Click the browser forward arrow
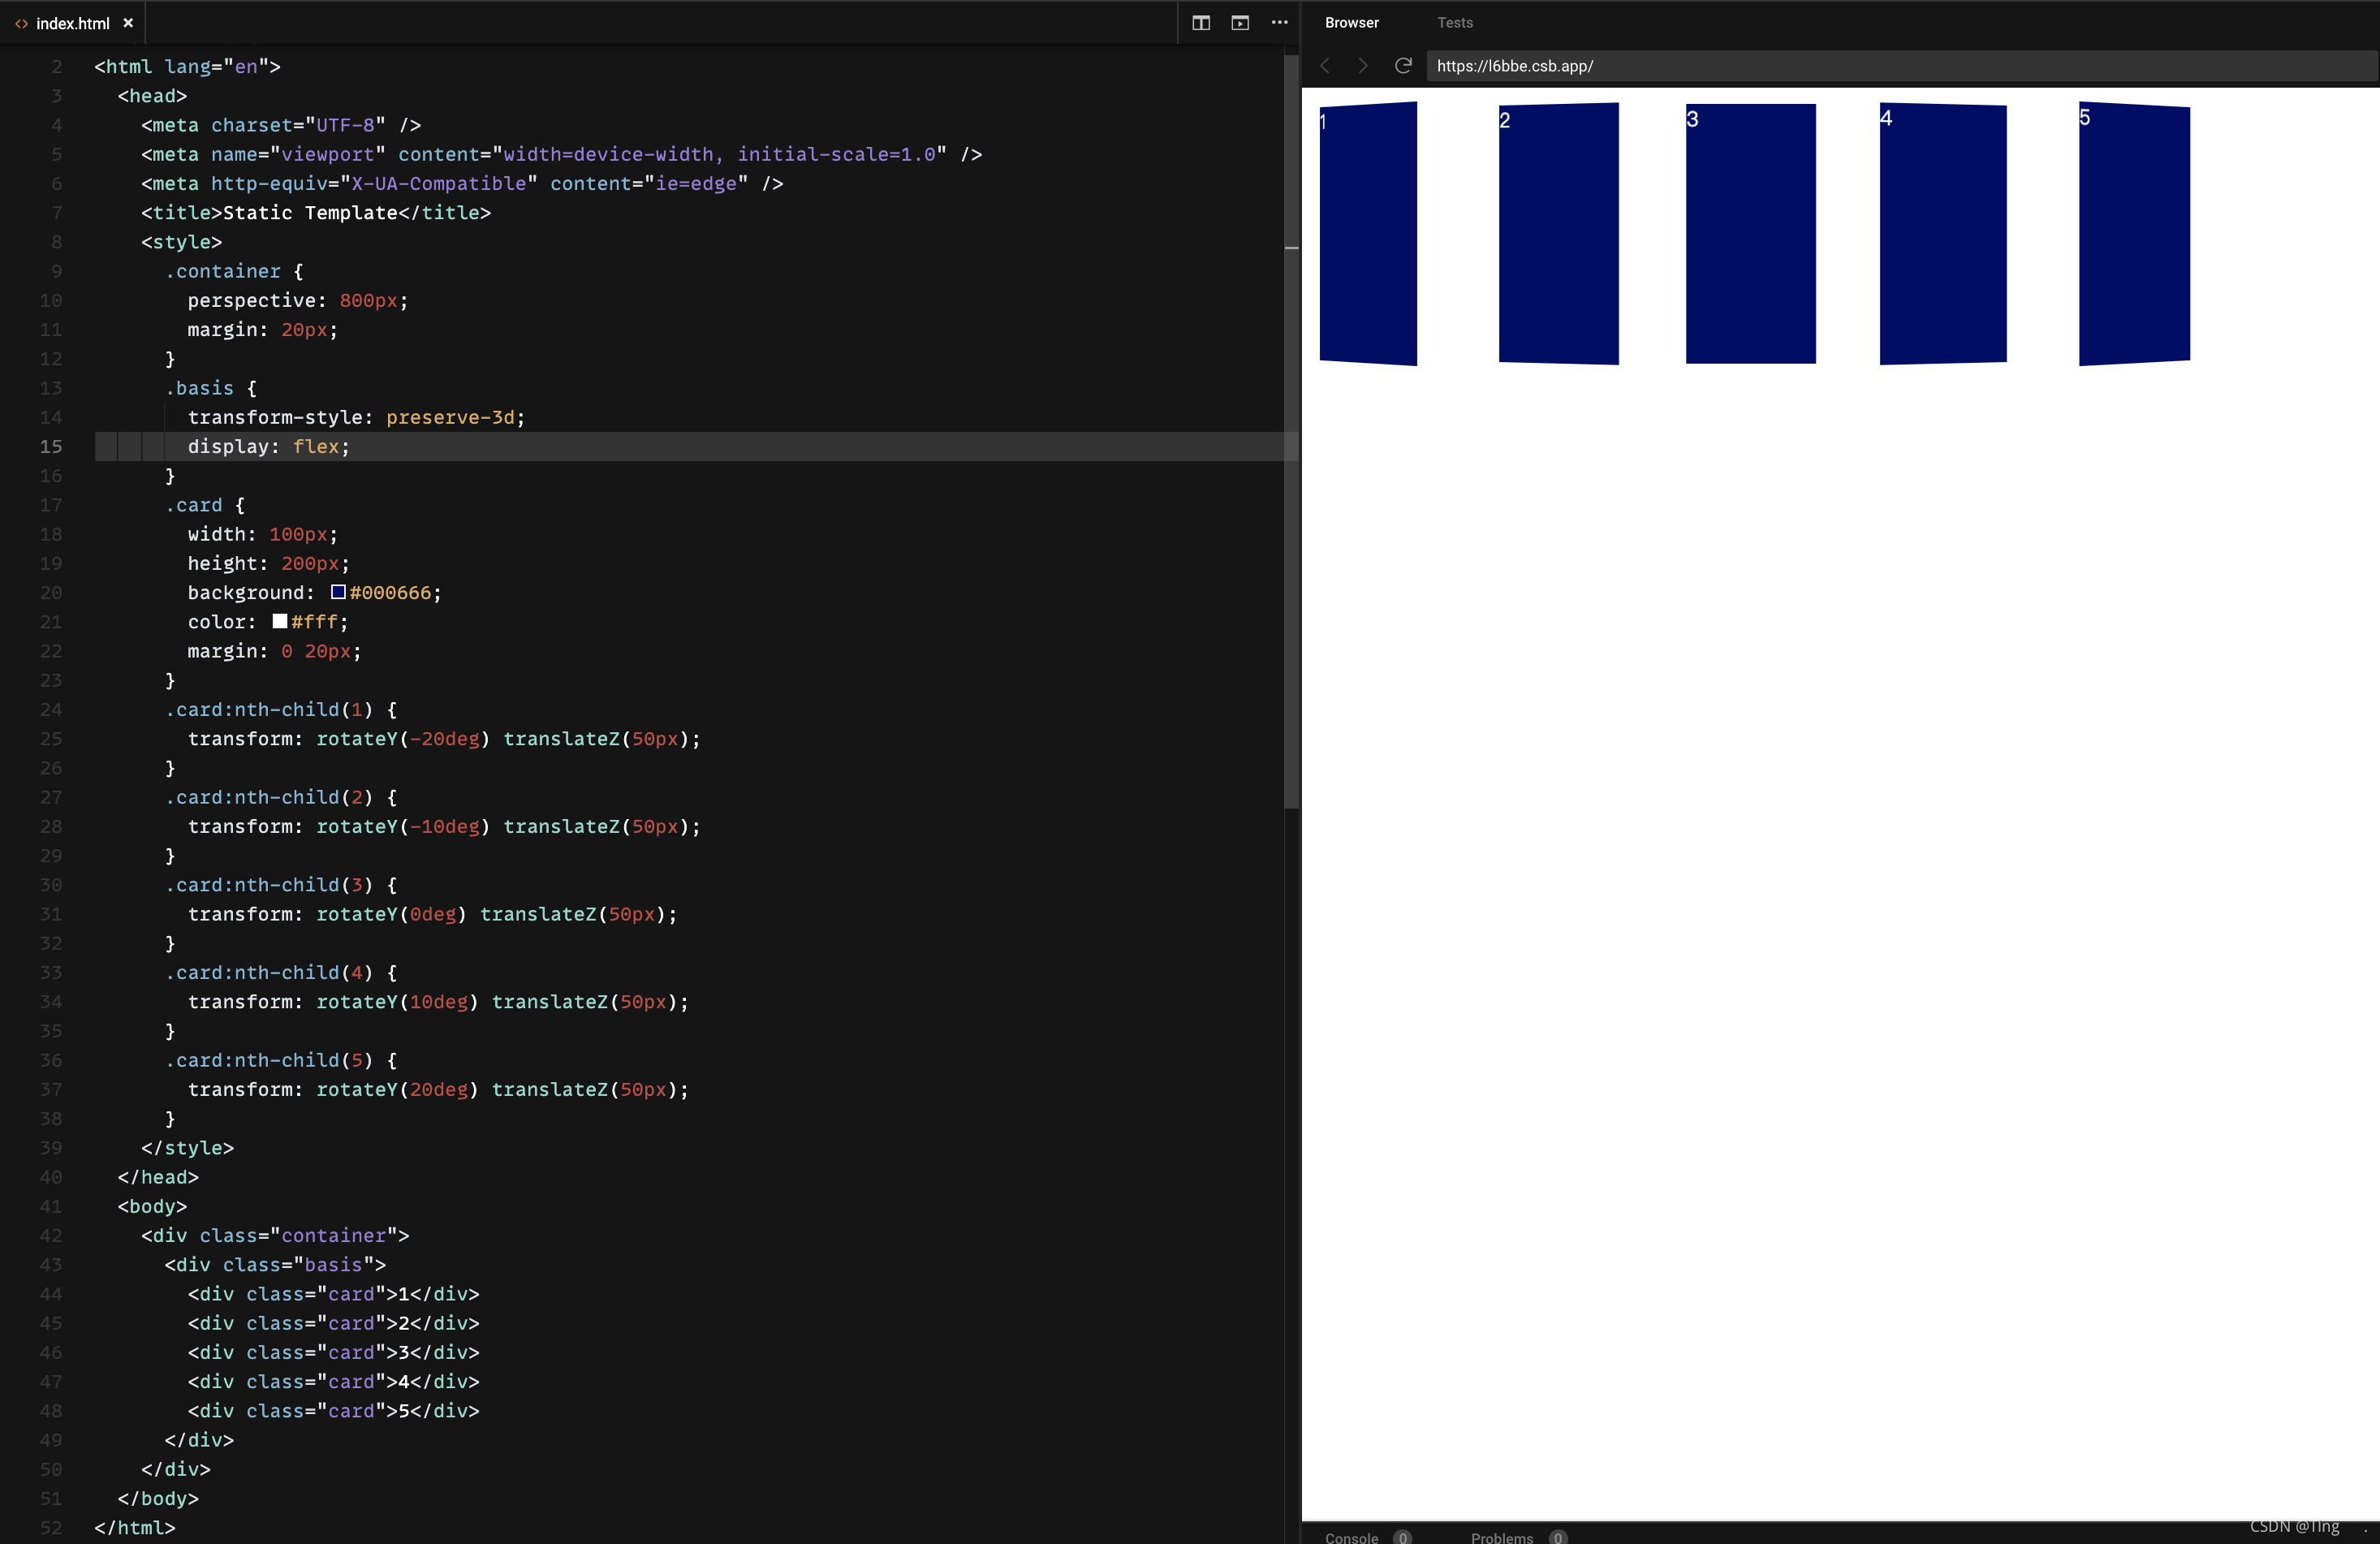 (1362, 66)
